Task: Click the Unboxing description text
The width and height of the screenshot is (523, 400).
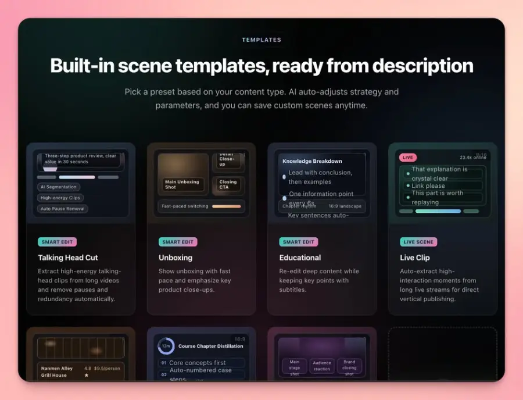Action: click(x=195, y=281)
